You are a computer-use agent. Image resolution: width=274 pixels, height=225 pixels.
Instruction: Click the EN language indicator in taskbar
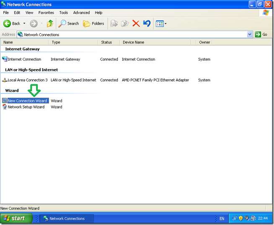coord(222,219)
